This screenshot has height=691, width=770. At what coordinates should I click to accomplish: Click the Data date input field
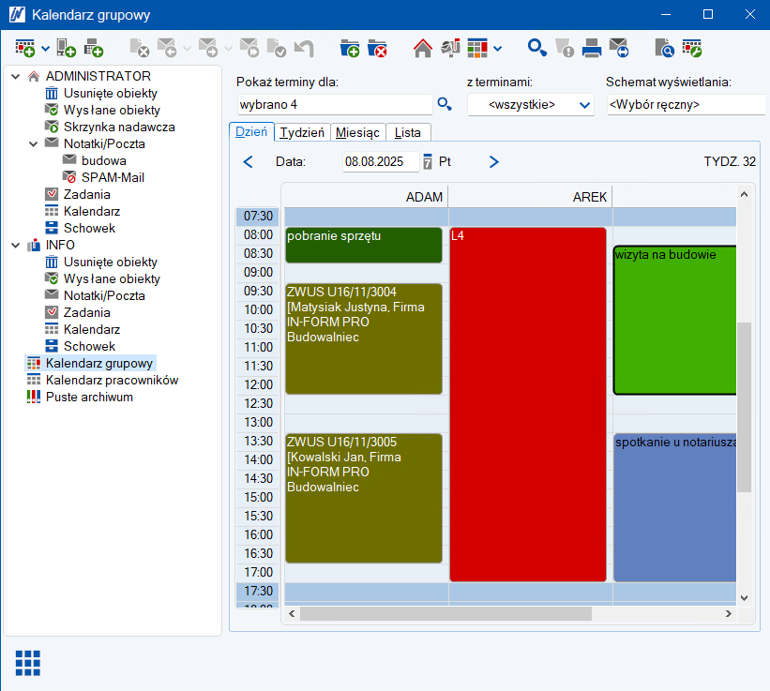tap(380, 161)
